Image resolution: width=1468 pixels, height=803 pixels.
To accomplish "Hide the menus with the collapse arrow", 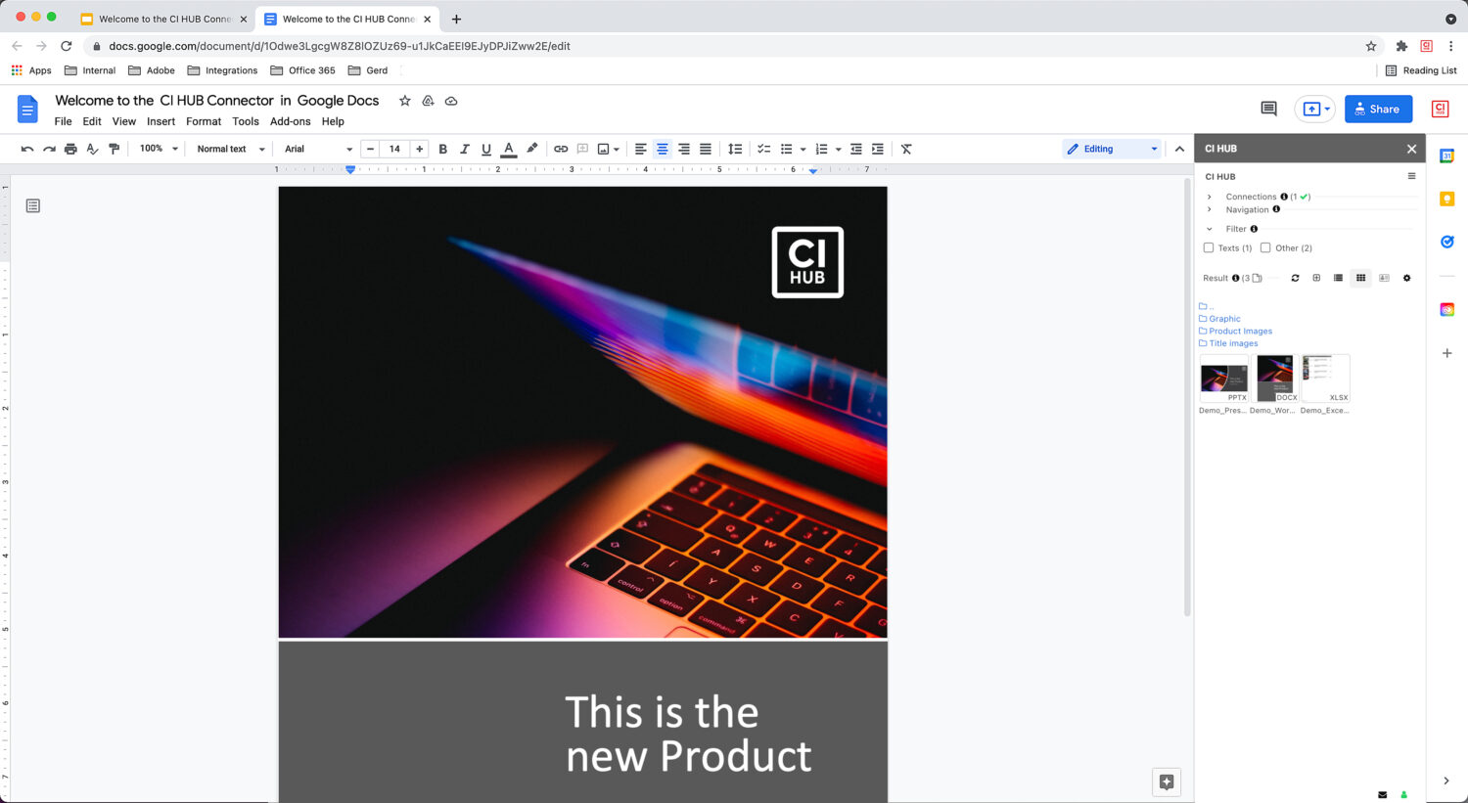I will pos(1179,149).
